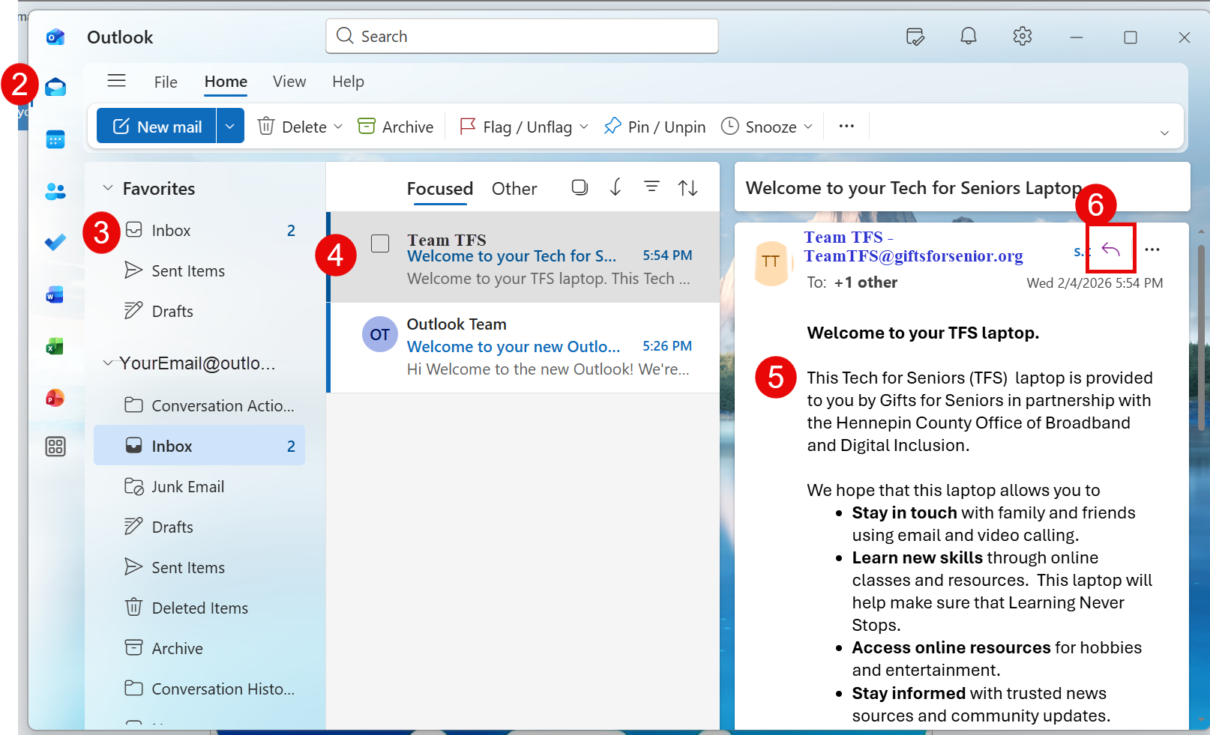Reply to the Team TFS email

(x=1110, y=248)
